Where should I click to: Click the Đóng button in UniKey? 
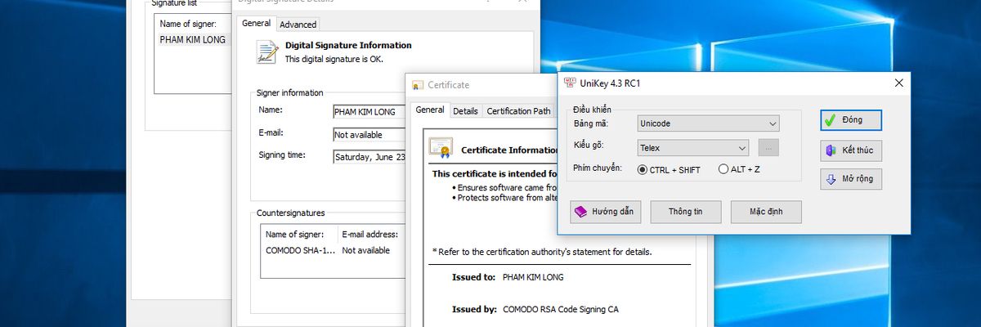[x=851, y=120]
